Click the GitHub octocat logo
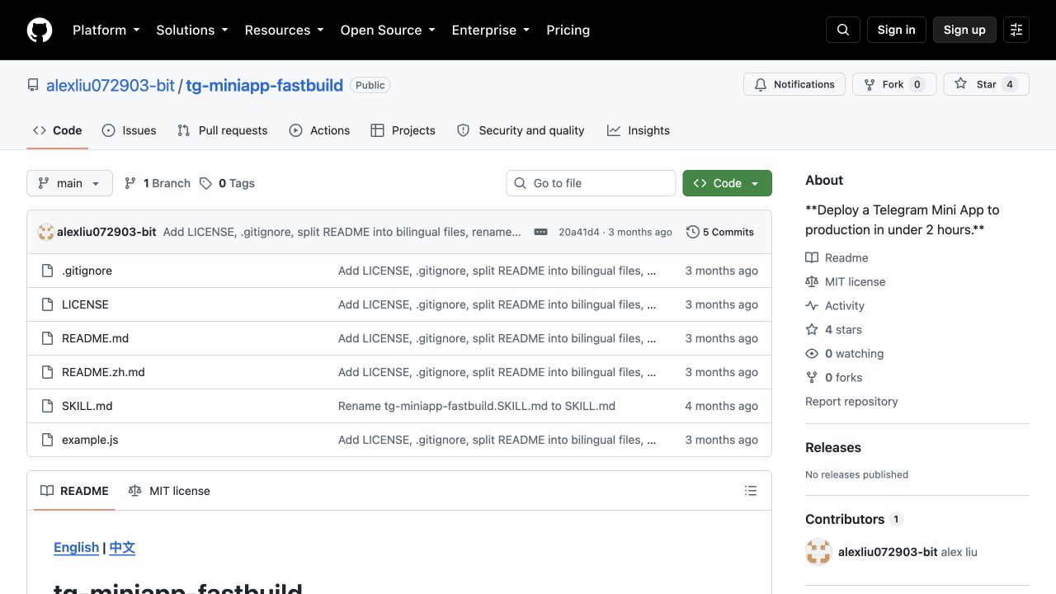 click(40, 30)
